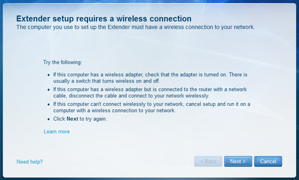299x180 pixels.
Task: Go to previous step with Back button
Action: [208, 161]
